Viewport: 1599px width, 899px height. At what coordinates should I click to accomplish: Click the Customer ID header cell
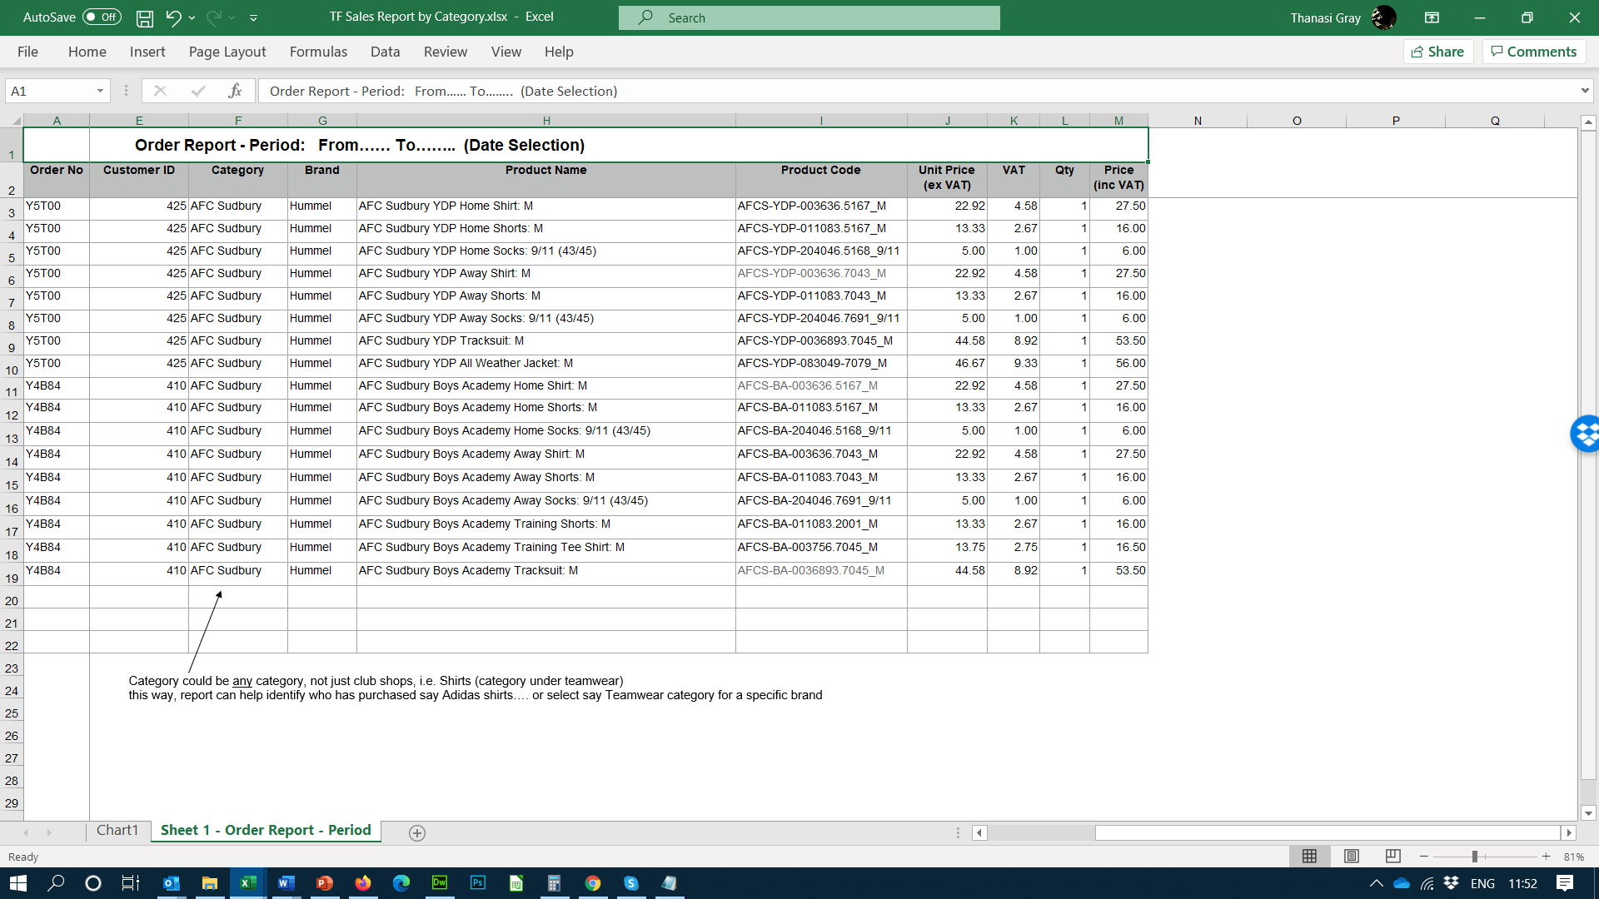139,178
